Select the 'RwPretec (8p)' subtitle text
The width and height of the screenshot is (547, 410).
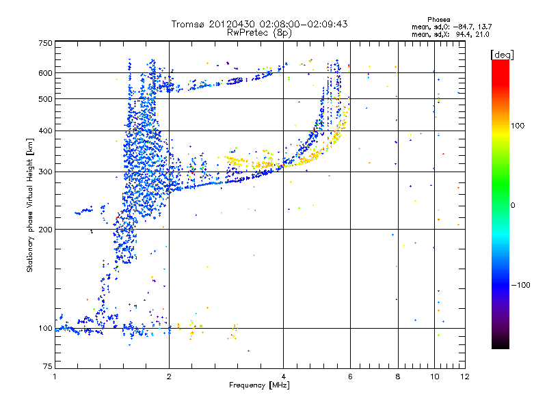[259, 33]
